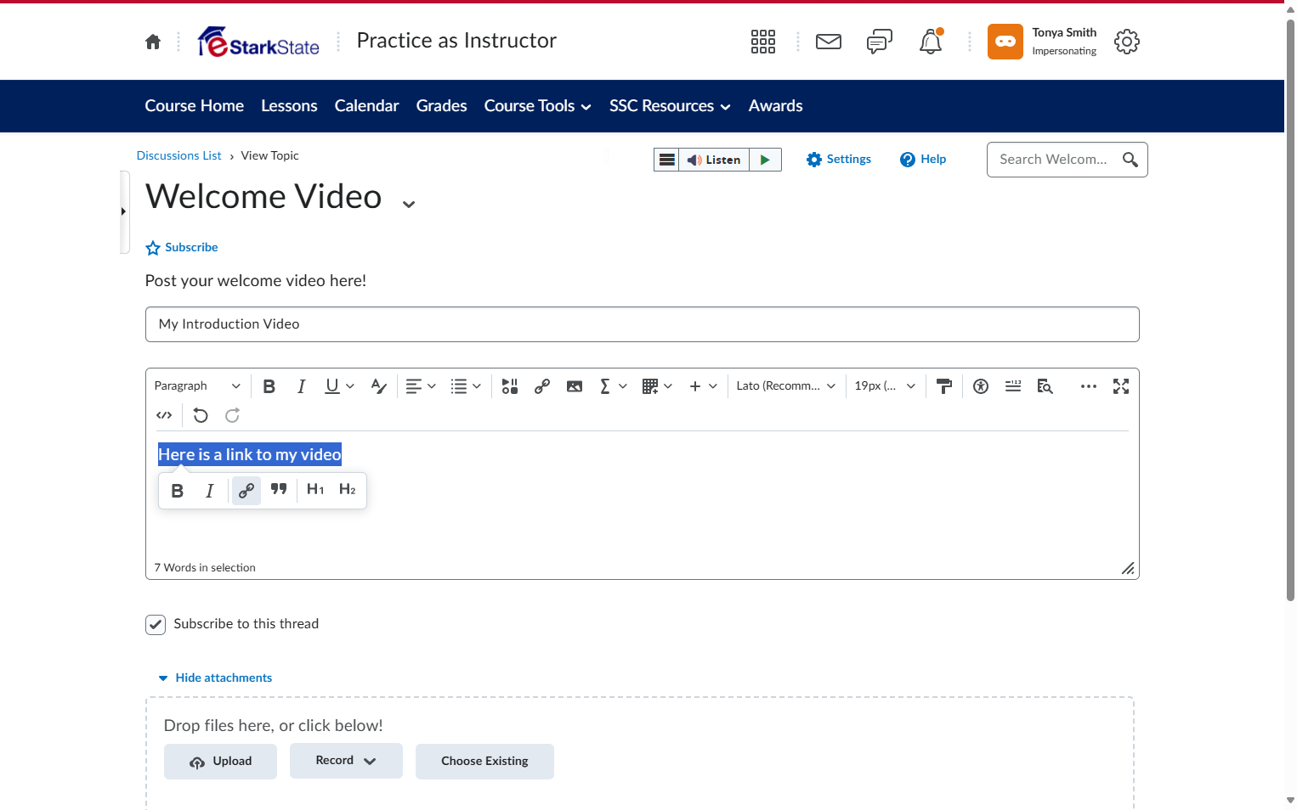Image resolution: width=1297 pixels, height=810 pixels.
Task: Undo the last editor action
Action: point(201,415)
